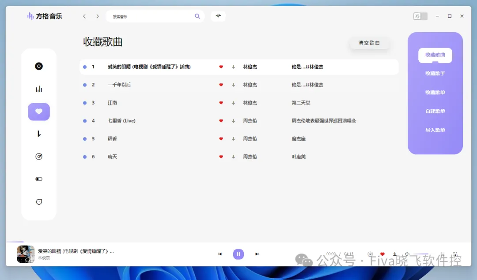The width and height of the screenshot is (477, 280).
Task: Select the 收藏歌单 tab
Action: (435, 92)
